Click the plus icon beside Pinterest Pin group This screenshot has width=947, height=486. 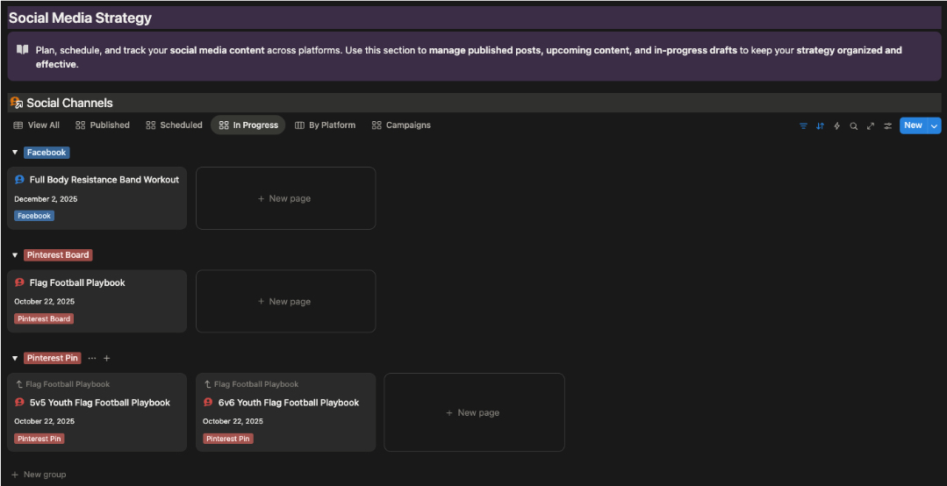[x=107, y=358]
